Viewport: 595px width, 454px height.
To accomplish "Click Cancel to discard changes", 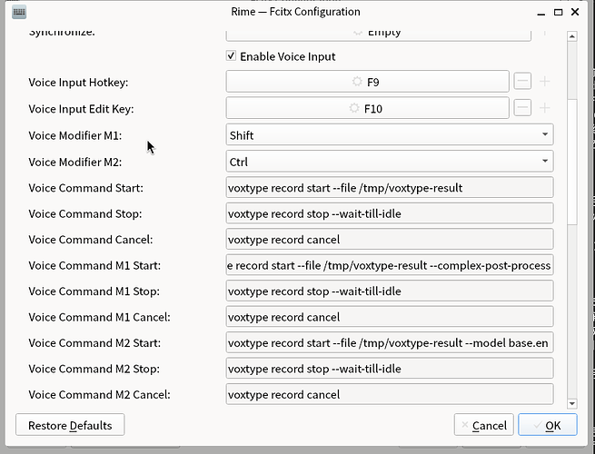I will (481, 425).
